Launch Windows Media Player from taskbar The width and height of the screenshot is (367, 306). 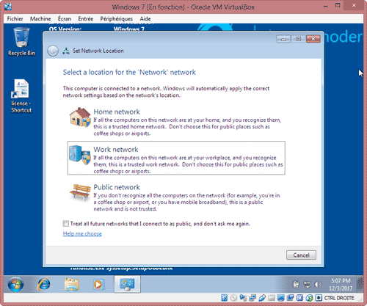98,285
